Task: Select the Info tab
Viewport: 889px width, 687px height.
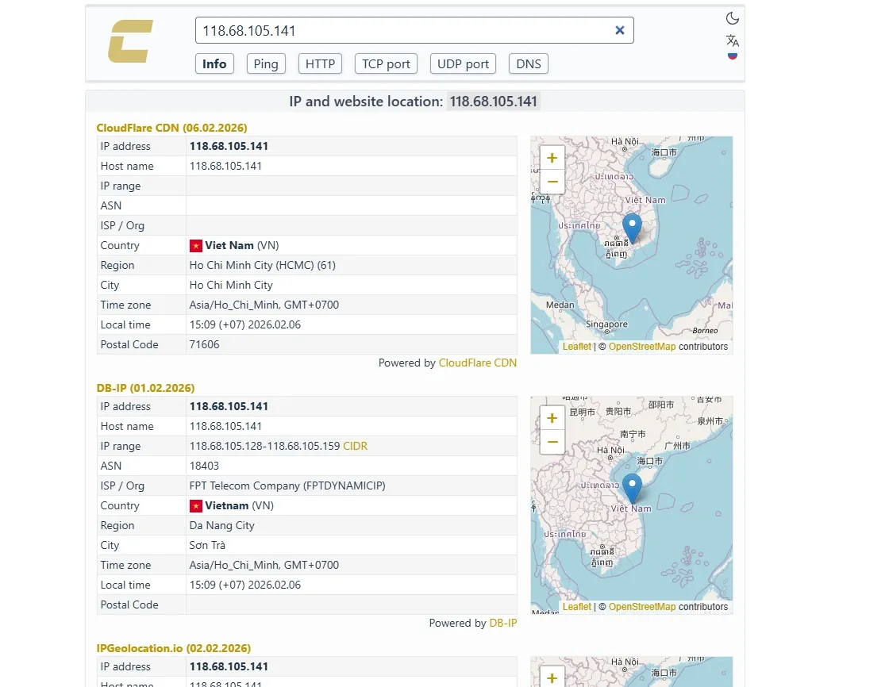Action: coord(214,64)
